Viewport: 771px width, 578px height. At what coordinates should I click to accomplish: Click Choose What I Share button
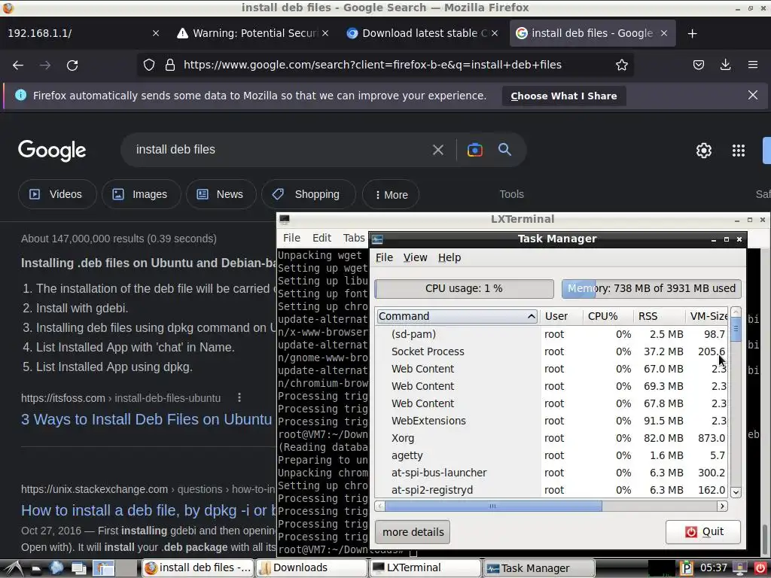click(x=563, y=96)
